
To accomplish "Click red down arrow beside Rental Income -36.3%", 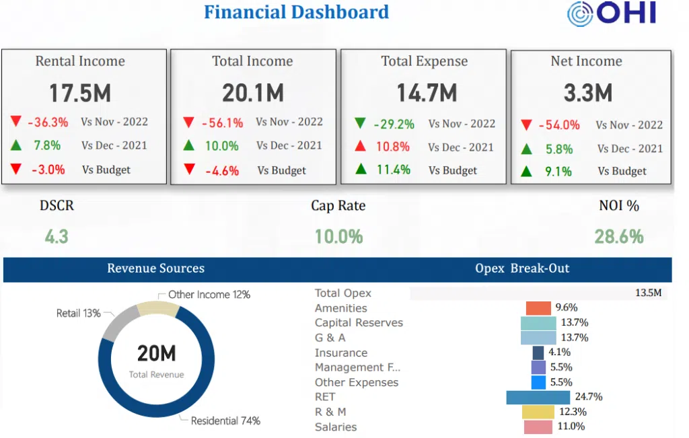I will [x=16, y=122].
